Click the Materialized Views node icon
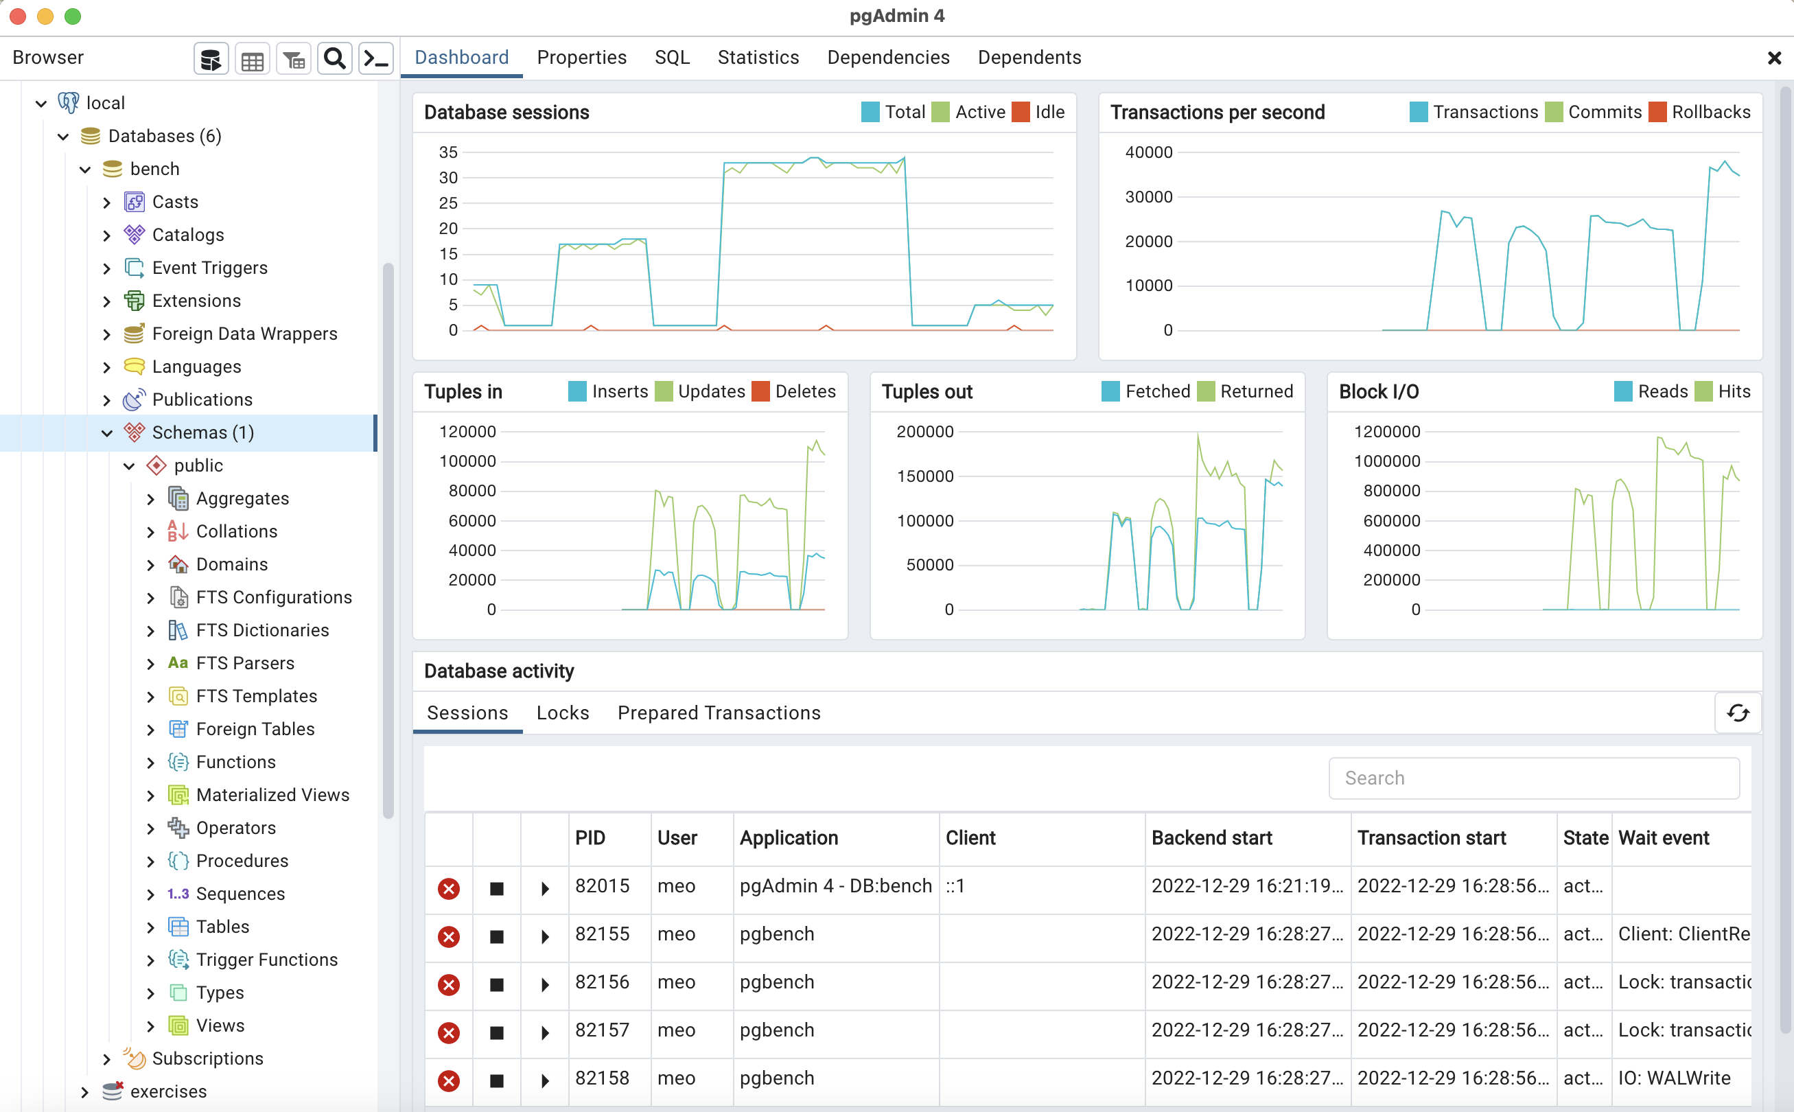The height and width of the screenshot is (1112, 1794). pyautogui.click(x=178, y=795)
